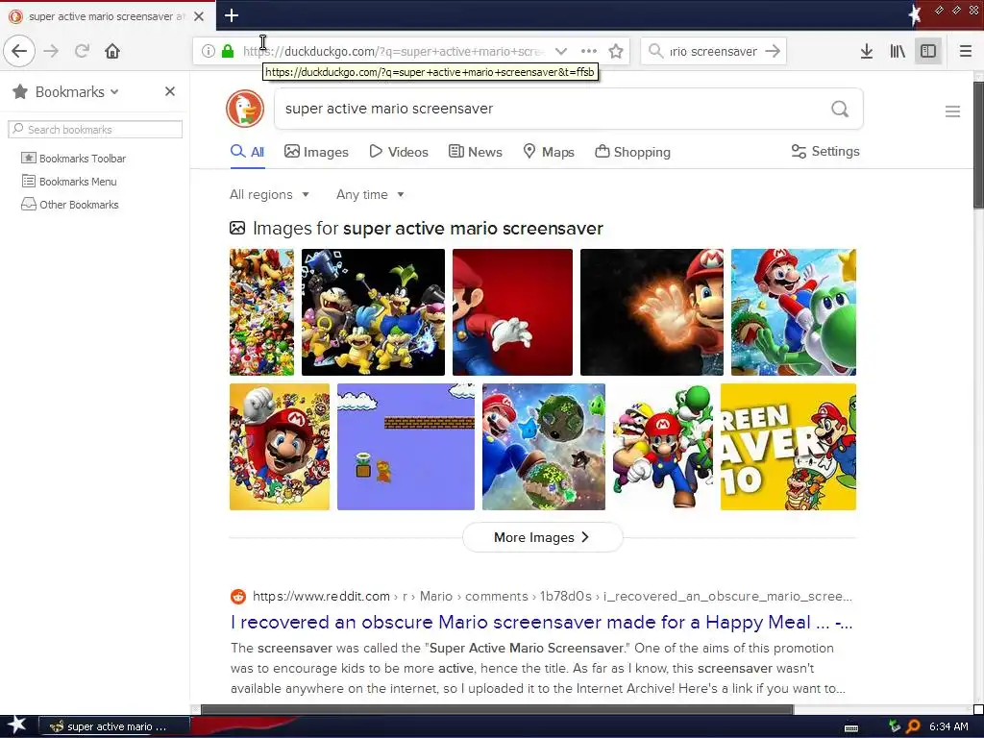Open the Downloads panel
The image size is (984, 738).
coord(866,51)
